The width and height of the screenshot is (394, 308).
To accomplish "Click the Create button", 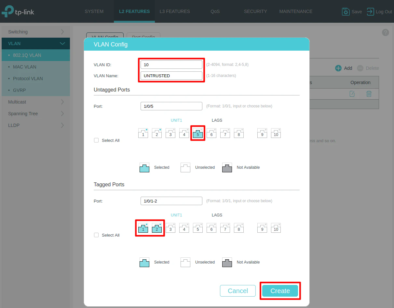I will tap(280, 291).
